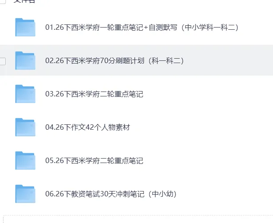Open folder icon for 06.26下教资笔试30天冲刺笔记
Viewport: 273px width, 223px height.
25,194
